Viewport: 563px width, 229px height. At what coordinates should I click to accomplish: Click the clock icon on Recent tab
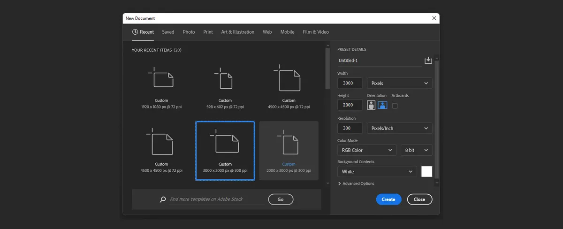tap(135, 32)
